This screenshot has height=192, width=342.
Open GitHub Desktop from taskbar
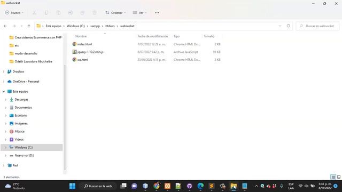pos(189,186)
